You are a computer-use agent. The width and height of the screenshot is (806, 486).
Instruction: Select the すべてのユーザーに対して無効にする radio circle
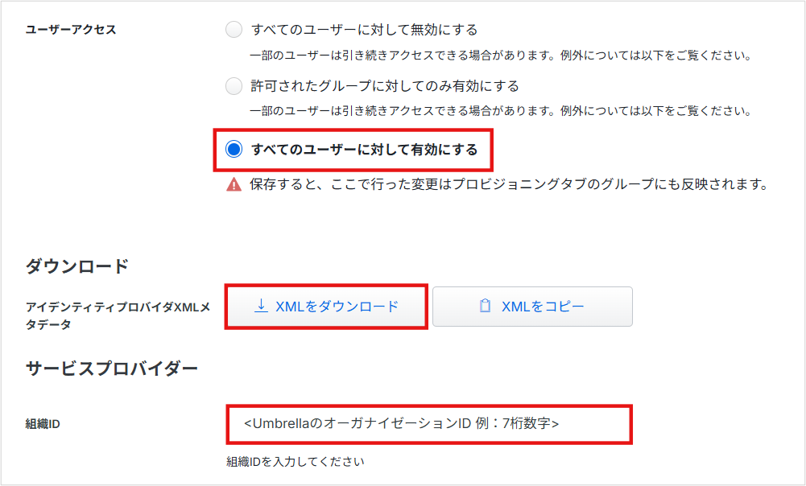tap(234, 31)
